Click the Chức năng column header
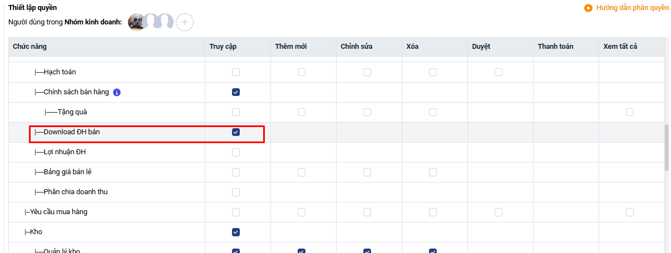 click(29, 47)
